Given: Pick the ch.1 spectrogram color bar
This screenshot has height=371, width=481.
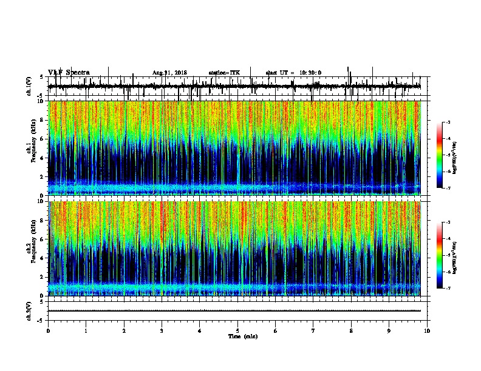Looking at the screenshot, I should coord(439,155).
